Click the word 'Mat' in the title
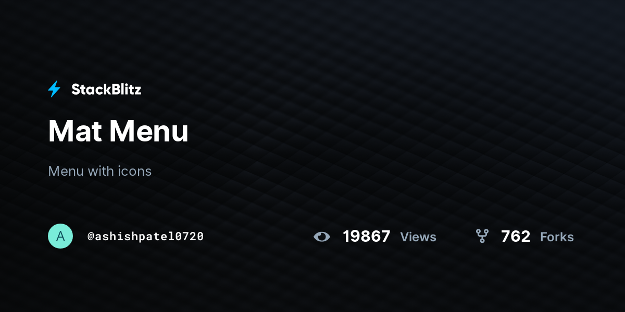 pos(75,131)
